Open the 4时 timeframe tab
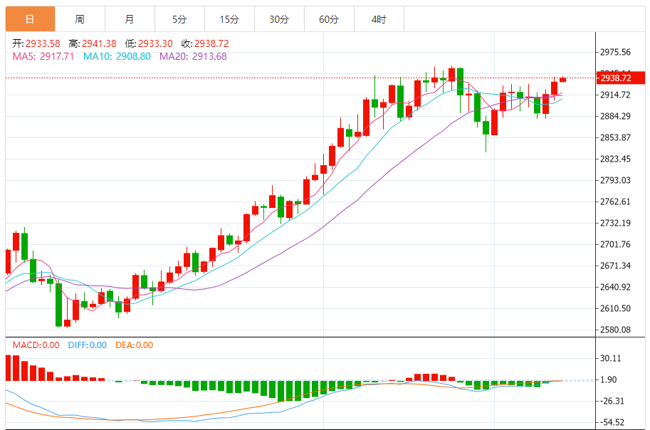This screenshot has height=430, width=650. click(379, 19)
